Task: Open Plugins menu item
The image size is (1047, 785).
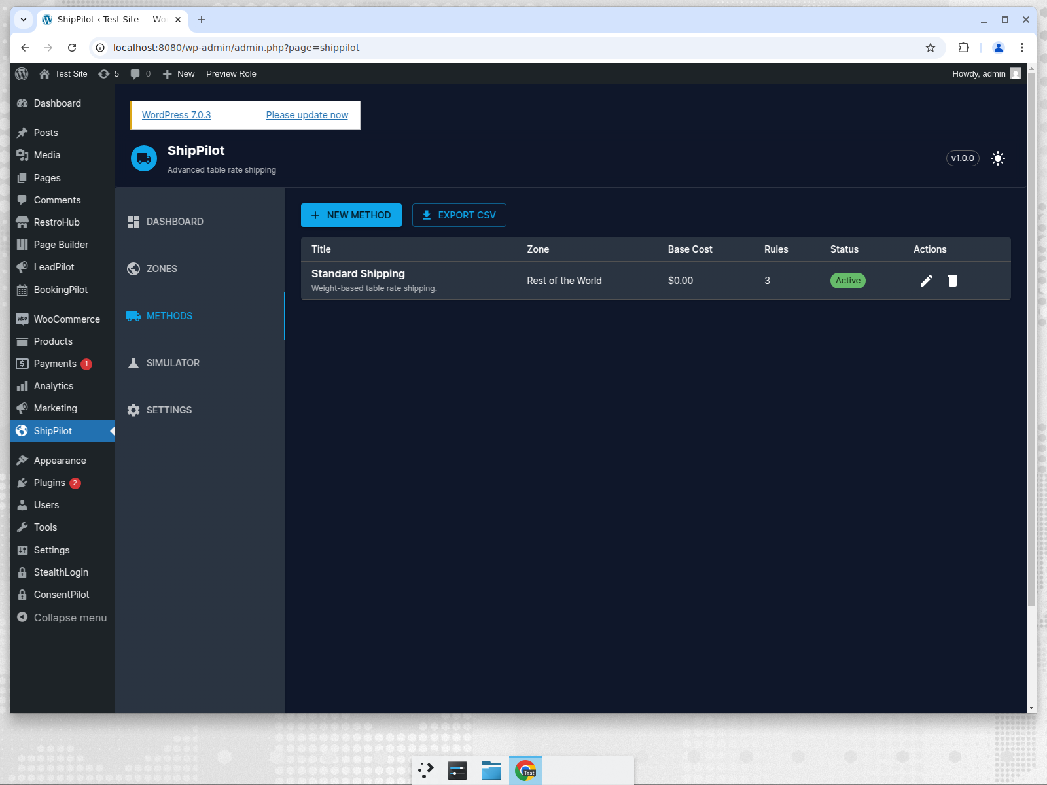Action: click(x=63, y=483)
